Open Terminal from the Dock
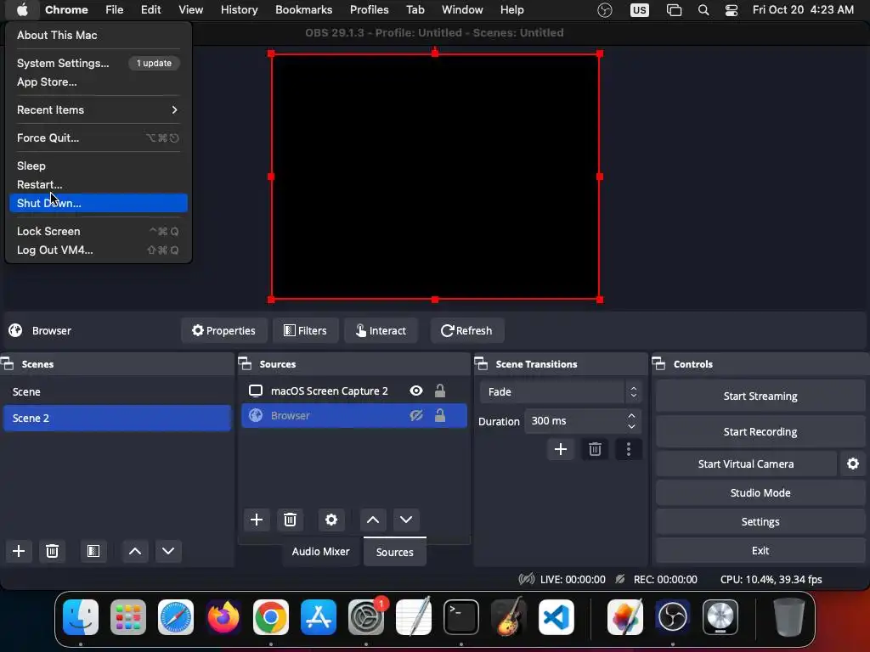Viewport: 870px width, 652px height. pyautogui.click(x=461, y=616)
